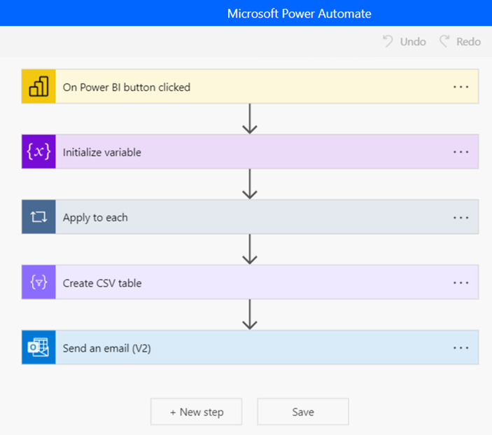Click the Initialize variable curly-brace icon
This screenshot has height=435, width=492.
click(x=38, y=152)
